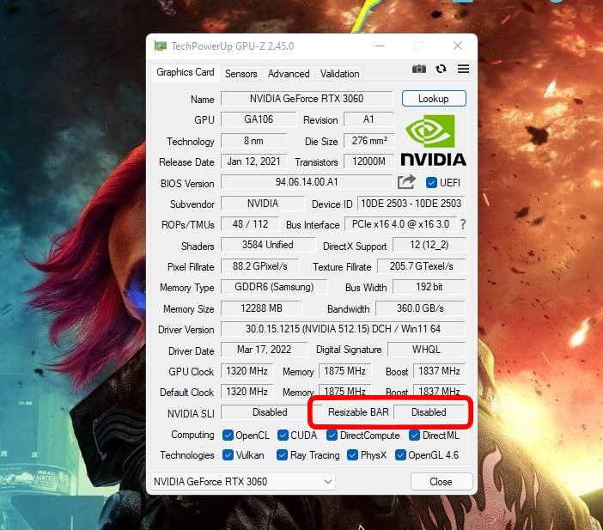
Task: Click the Transistors value 12000M
Action: tap(368, 161)
